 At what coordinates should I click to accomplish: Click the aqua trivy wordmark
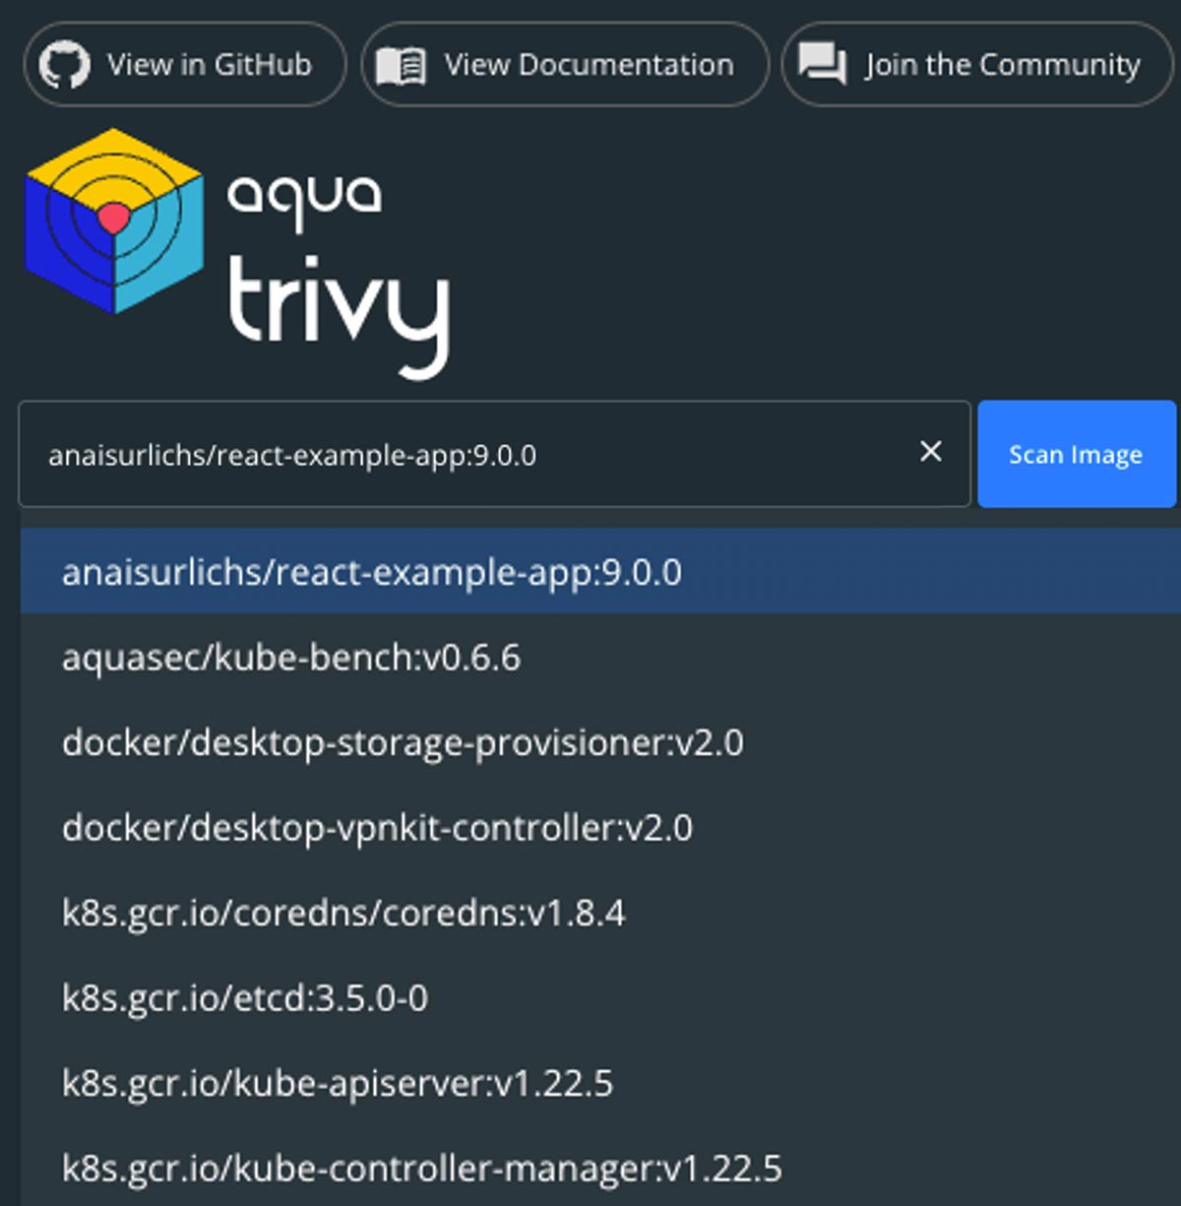tap(339, 277)
